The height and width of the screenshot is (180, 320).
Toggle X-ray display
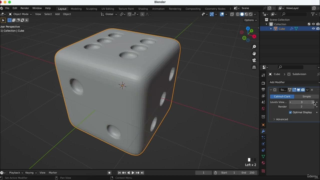click(232, 14)
